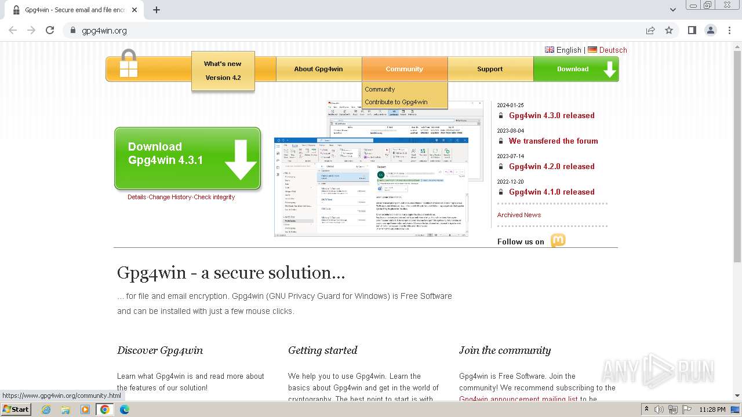Click the Join the community heading
The width and height of the screenshot is (742, 417).
pos(505,350)
